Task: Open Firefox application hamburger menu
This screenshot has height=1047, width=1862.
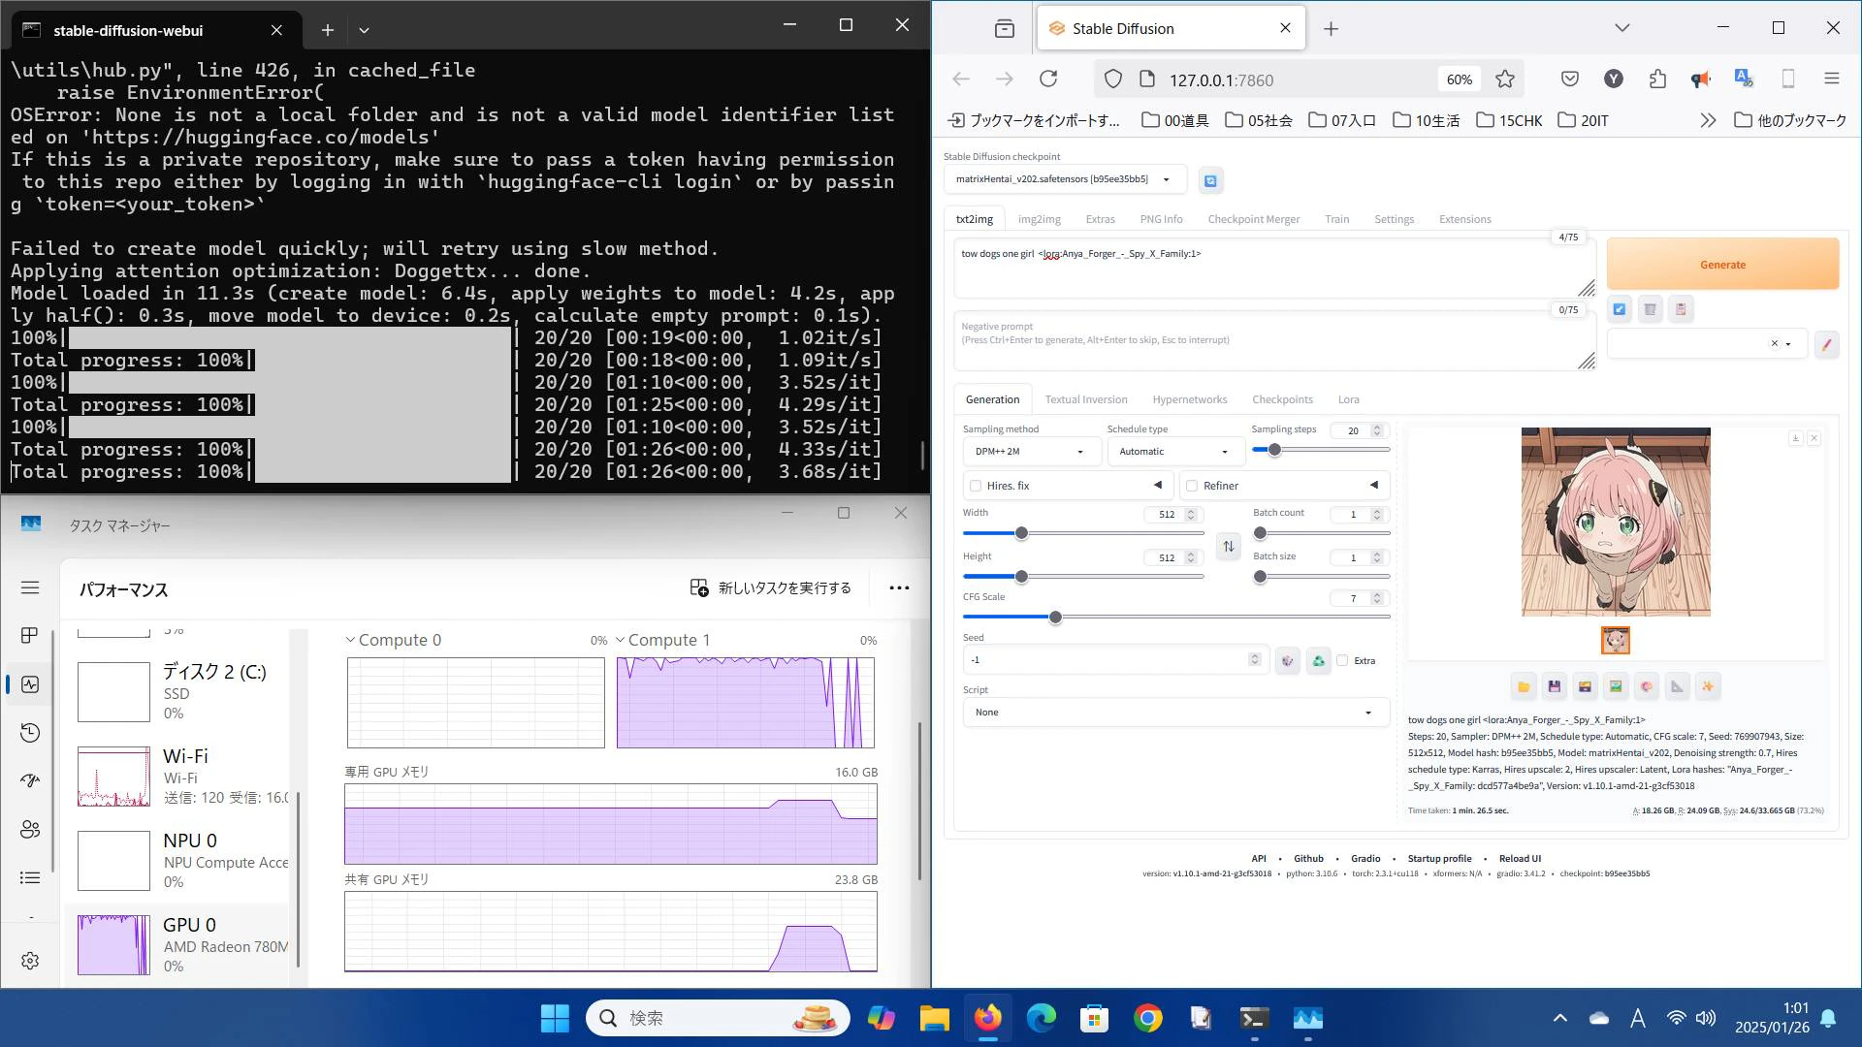Action: [1832, 79]
